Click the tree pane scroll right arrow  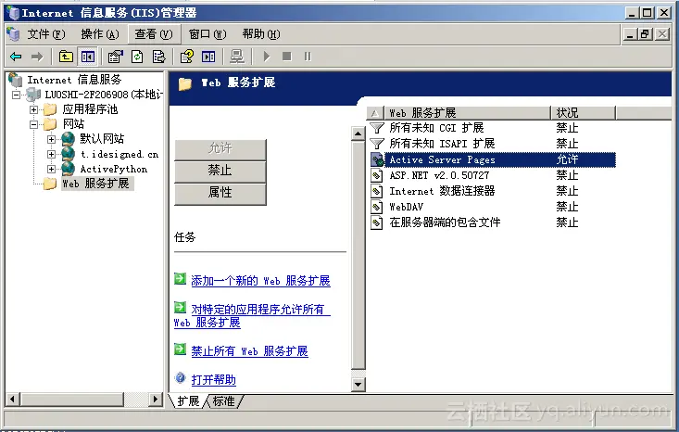(x=155, y=399)
